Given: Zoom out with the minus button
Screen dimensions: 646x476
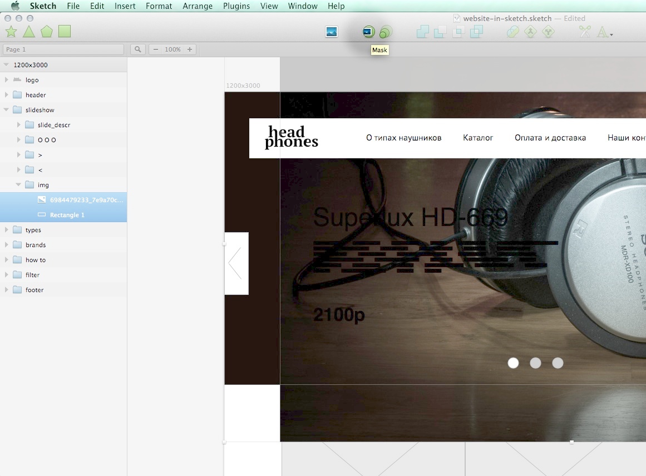Looking at the screenshot, I should point(156,49).
